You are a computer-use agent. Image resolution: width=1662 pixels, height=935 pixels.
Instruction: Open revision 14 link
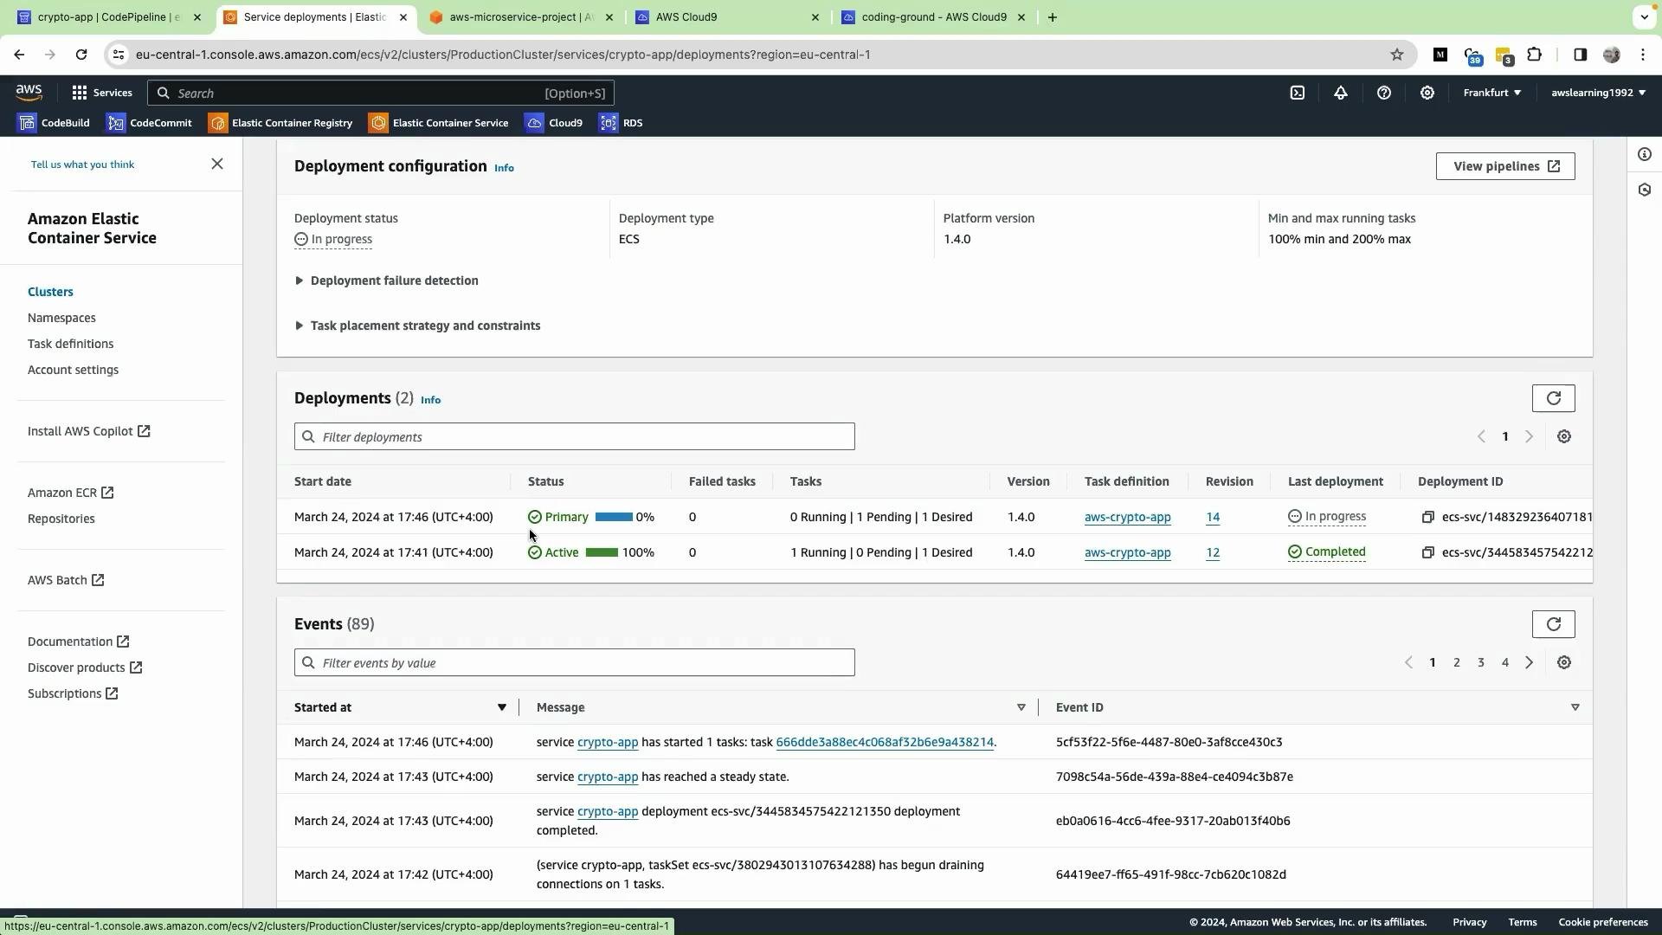[1213, 518]
